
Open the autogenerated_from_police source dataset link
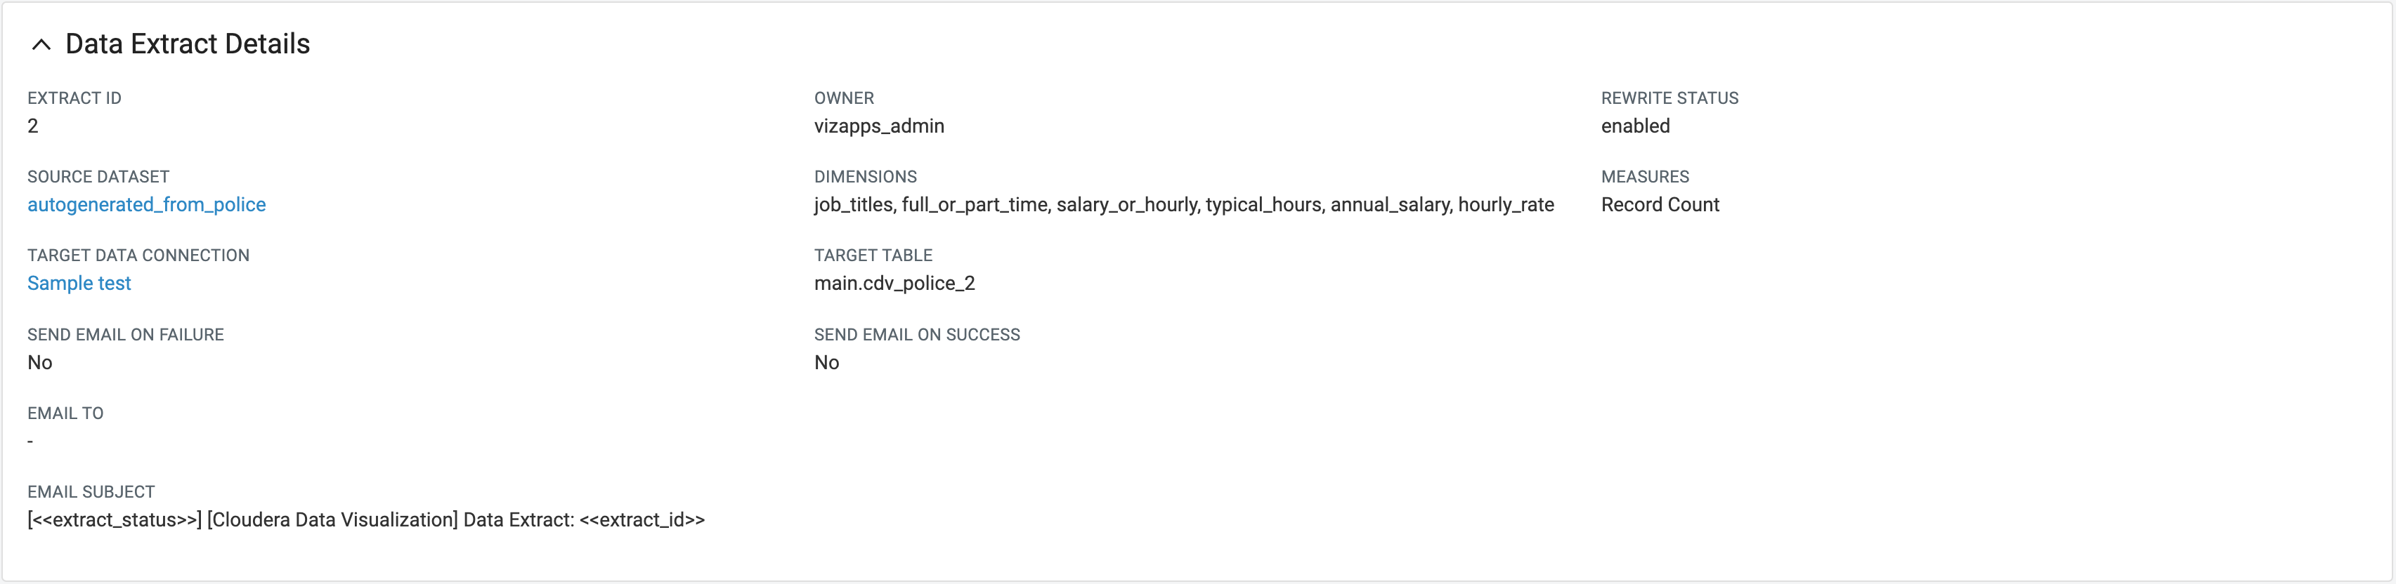pos(146,204)
